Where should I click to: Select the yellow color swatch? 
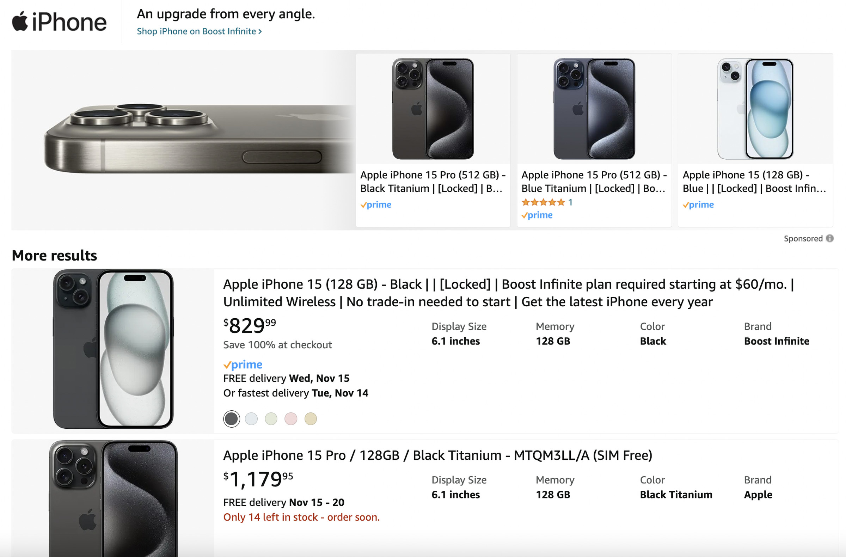pos(311,419)
